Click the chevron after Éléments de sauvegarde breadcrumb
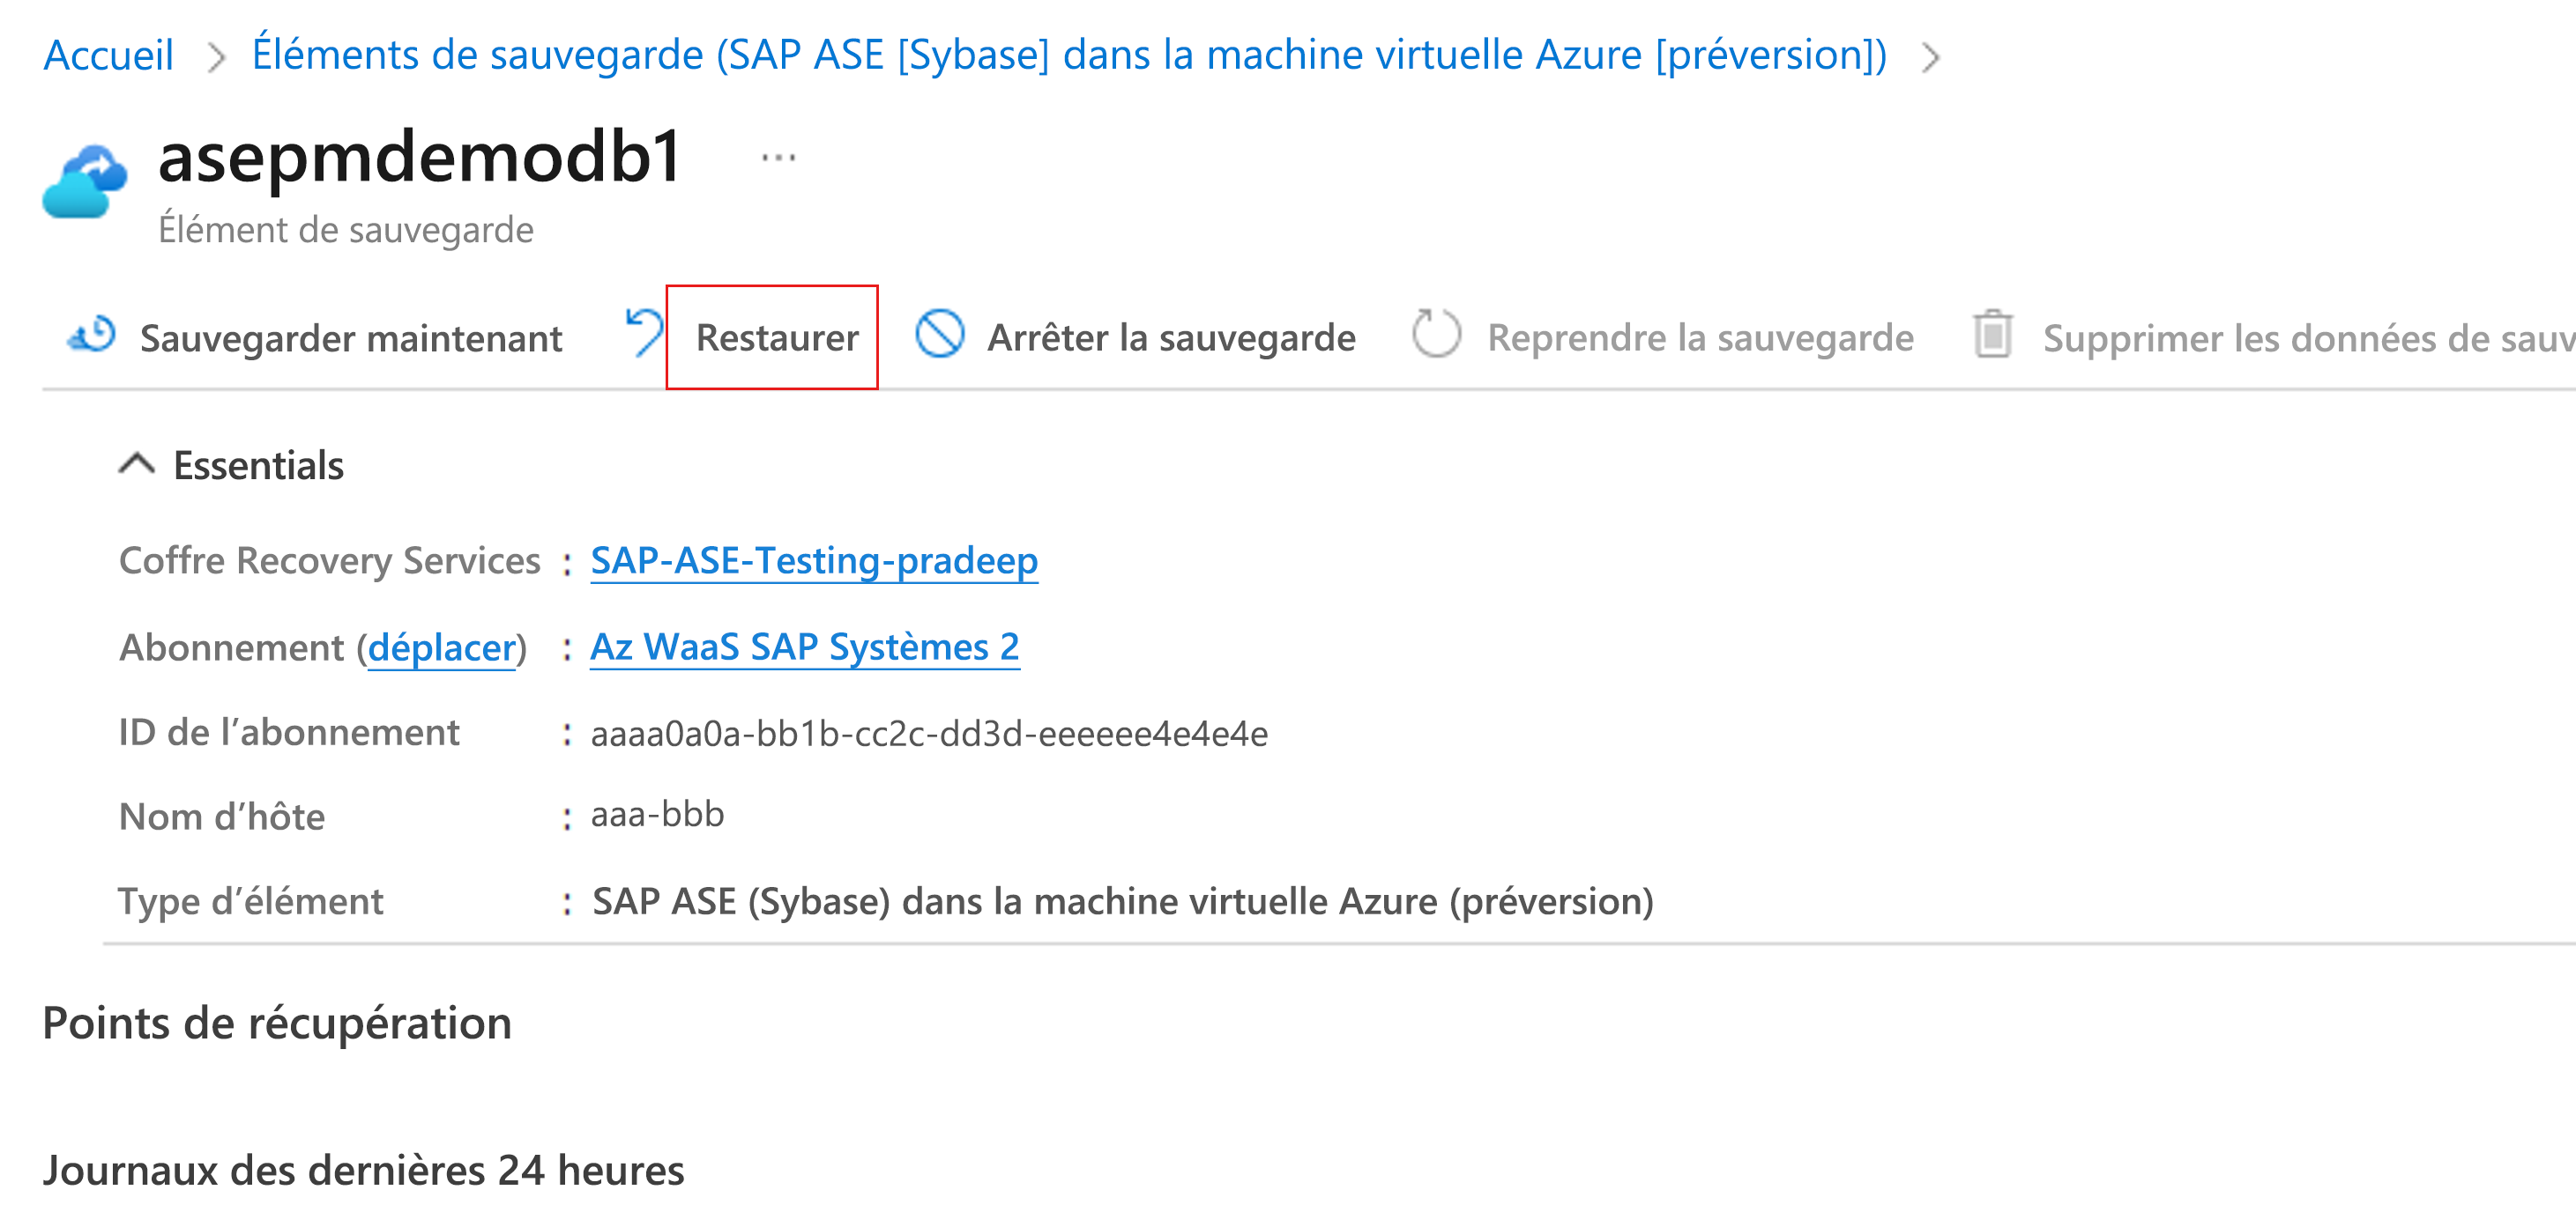This screenshot has width=2576, height=1227. coord(1930,57)
